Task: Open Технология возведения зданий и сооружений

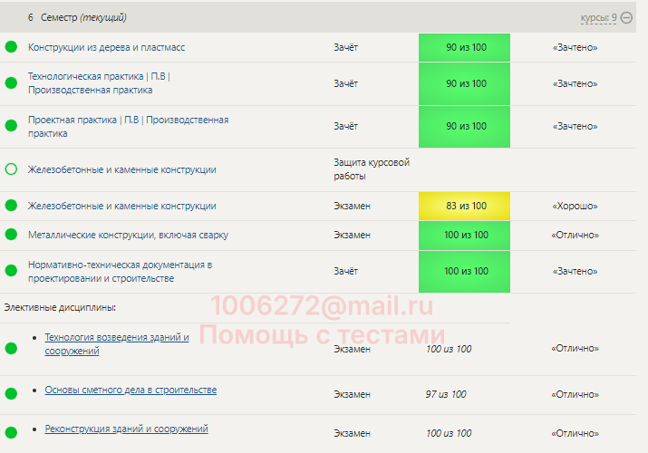Action: pos(116,338)
